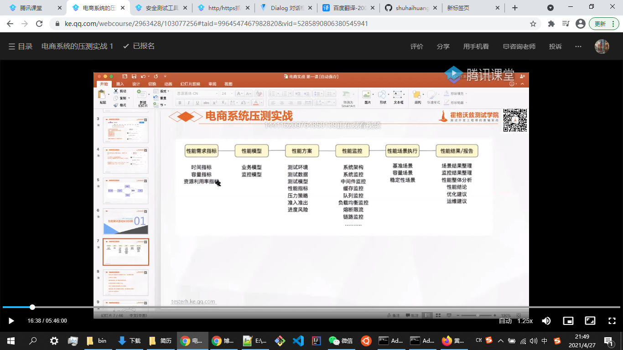Viewport: 623px width, 350px height.
Task: Reload the current Chrome page
Action: pos(39,24)
